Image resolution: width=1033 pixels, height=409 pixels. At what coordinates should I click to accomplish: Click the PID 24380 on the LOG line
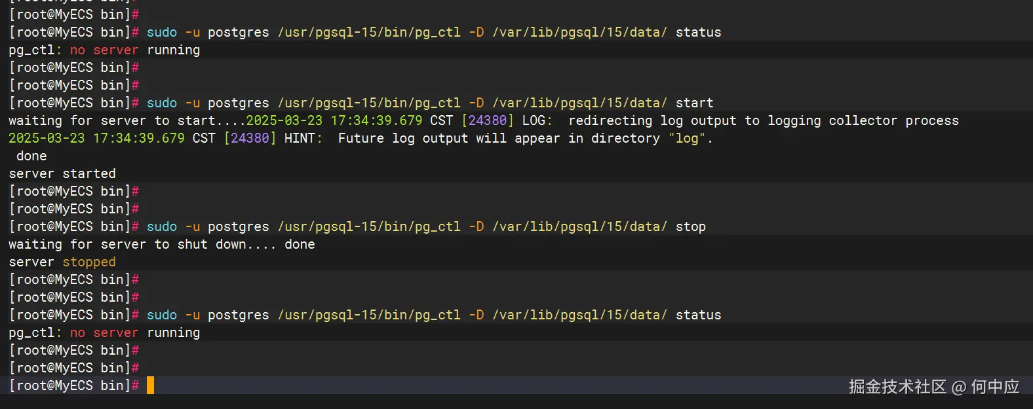(488, 120)
